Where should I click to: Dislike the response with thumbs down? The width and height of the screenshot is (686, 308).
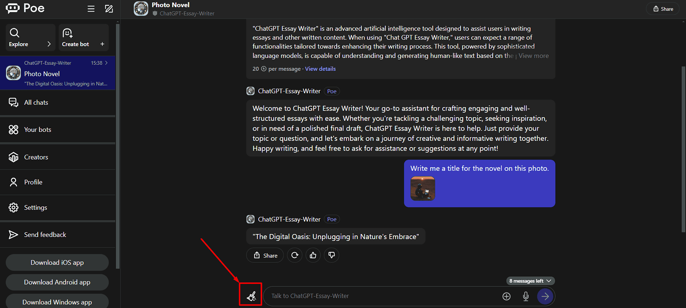[331, 255]
